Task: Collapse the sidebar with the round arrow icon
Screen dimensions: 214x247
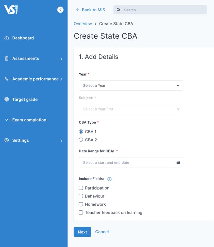Action: click(61, 10)
